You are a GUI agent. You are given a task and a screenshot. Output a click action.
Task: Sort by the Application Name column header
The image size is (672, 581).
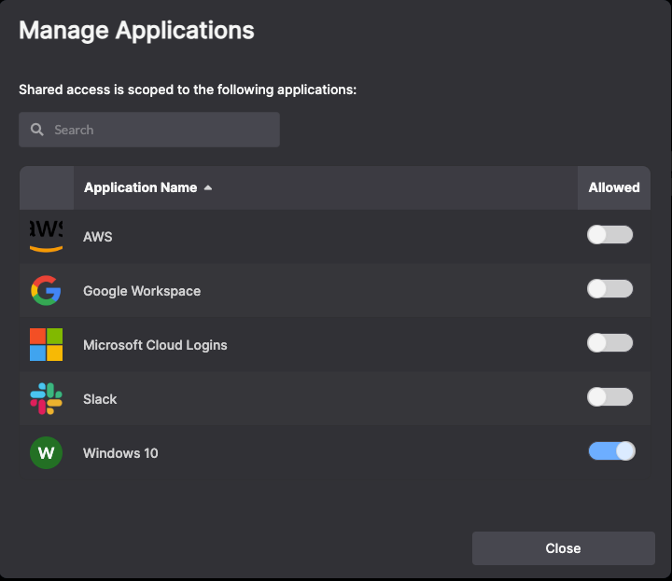pos(140,187)
